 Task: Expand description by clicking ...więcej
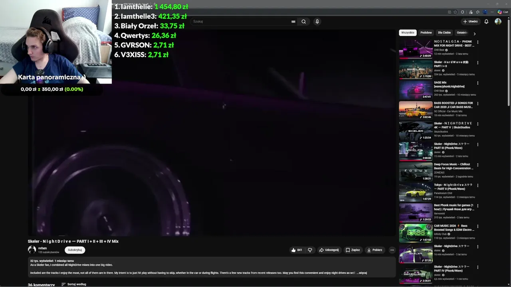click(362, 273)
